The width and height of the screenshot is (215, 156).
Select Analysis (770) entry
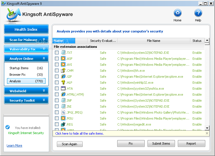click(26, 81)
